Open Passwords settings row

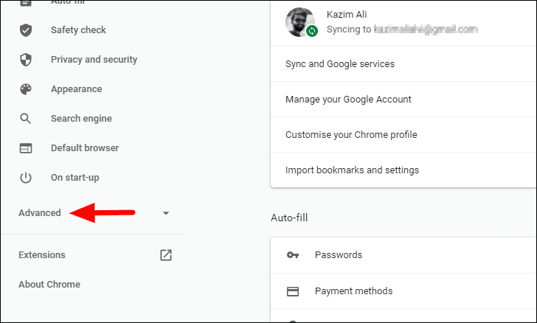point(403,255)
